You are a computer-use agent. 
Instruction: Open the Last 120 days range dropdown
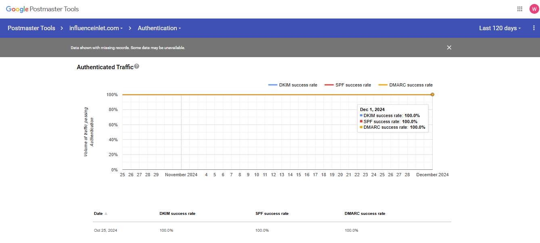pyautogui.click(x=500, y=28)
